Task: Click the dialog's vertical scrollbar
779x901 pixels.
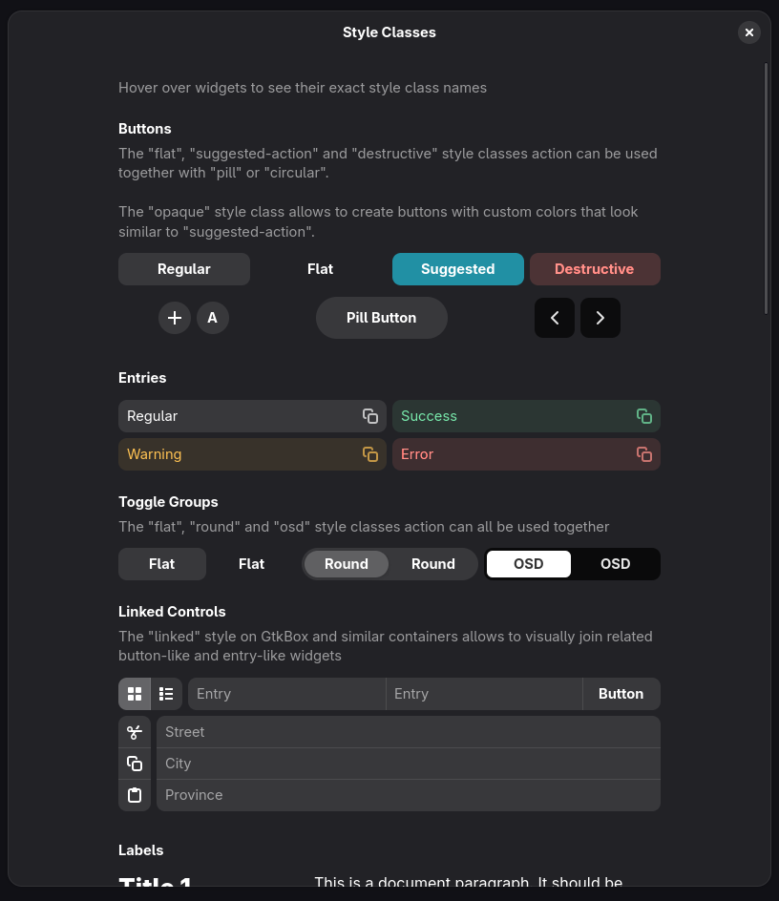Action: (x=766, y=188)
